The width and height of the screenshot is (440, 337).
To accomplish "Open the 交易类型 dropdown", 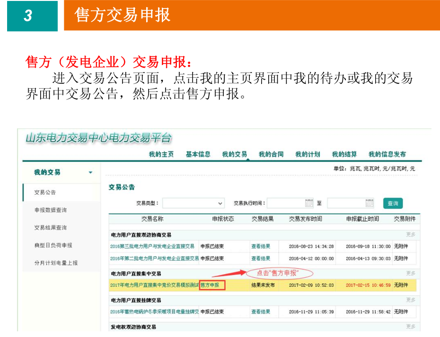I will pyautogui.click(x=194, y=203).
